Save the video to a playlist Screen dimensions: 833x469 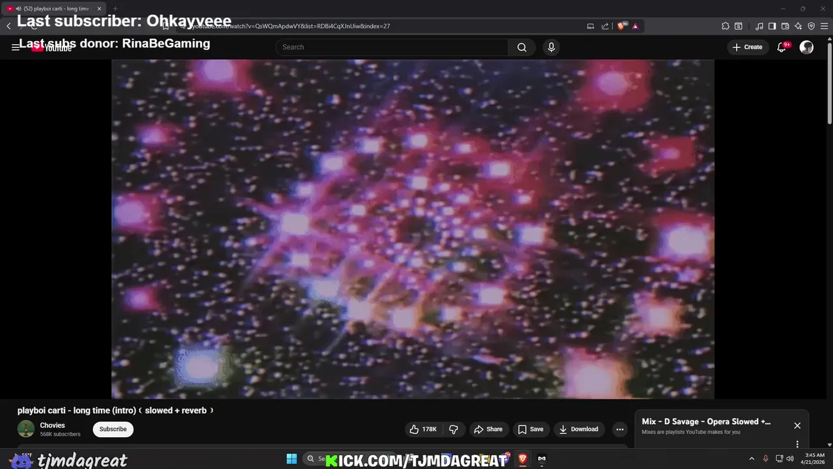(530, 429)
